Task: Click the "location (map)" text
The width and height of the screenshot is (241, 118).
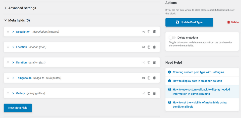Action: point(37,47)
